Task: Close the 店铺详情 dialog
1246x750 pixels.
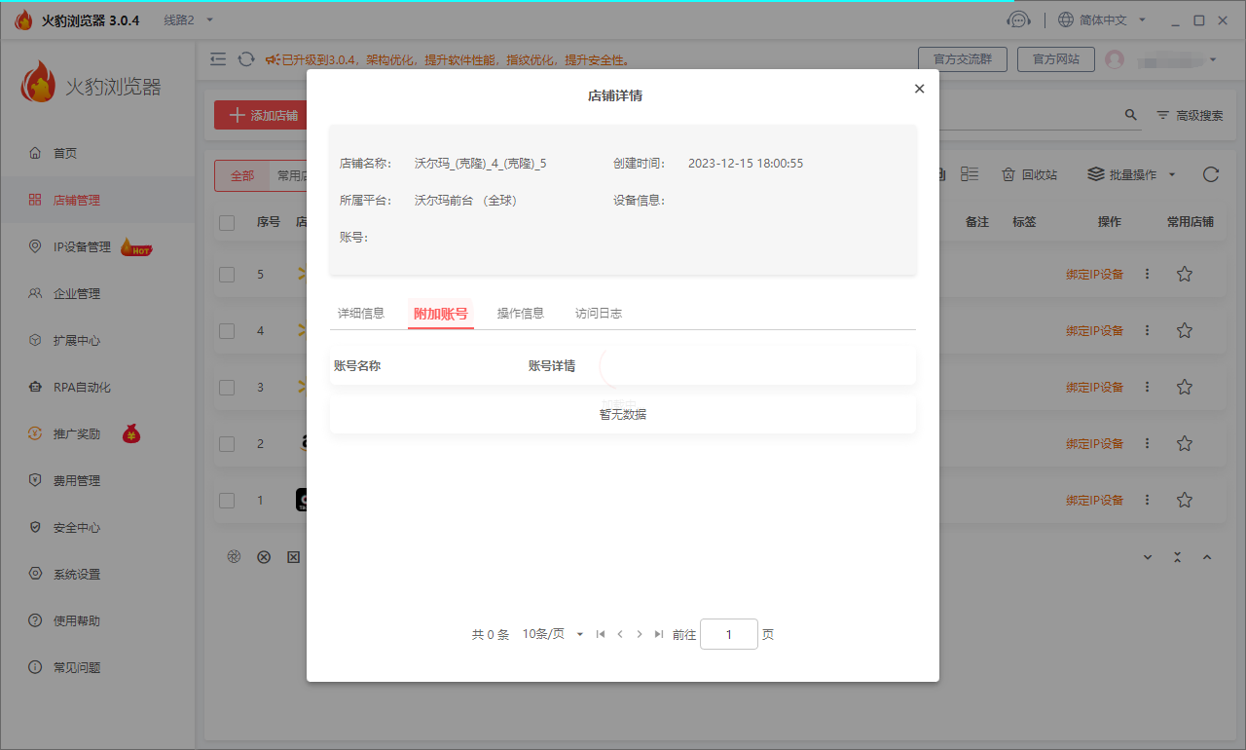Action: pyautogui.click(x=919, y=89)
